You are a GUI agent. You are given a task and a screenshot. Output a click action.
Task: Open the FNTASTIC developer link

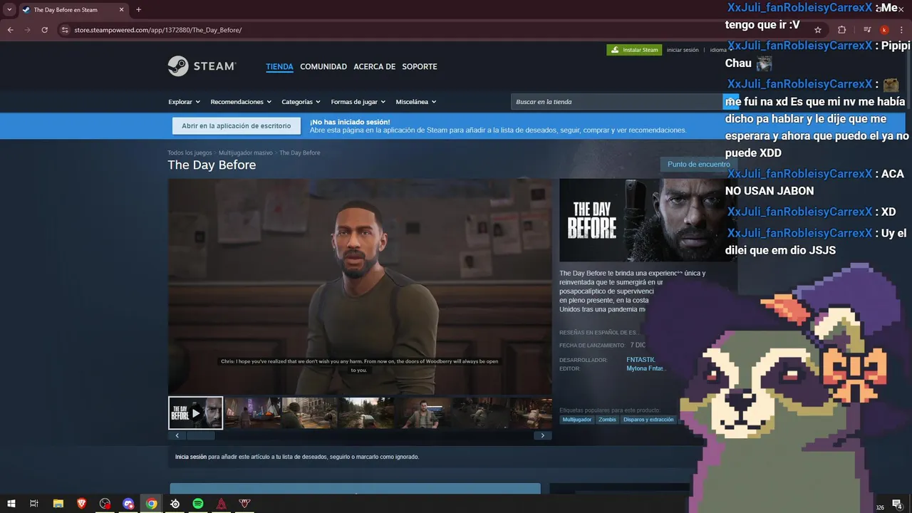point(641,360)
